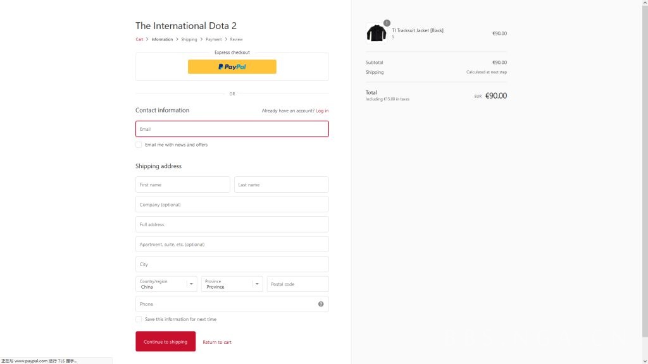Image resolution: width=648 pixels, height=364 pixels.
Task: Click the First name input field
Action: 183,185
